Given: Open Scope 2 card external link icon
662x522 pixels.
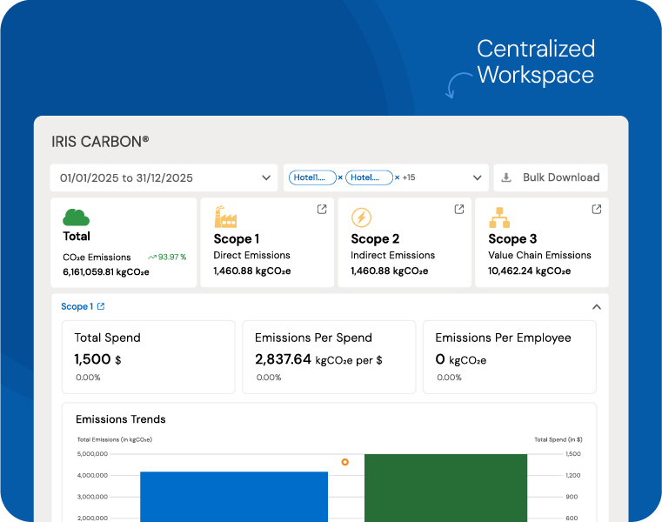Looking at the screenshot, I should pos(459,209).
